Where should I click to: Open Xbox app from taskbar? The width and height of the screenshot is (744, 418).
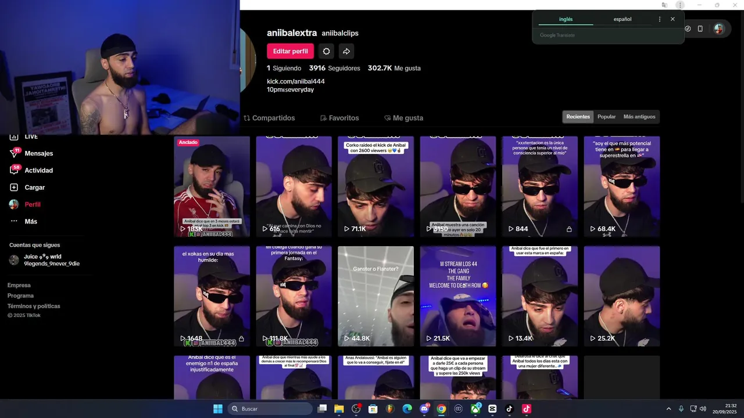[x=475, y=409]
